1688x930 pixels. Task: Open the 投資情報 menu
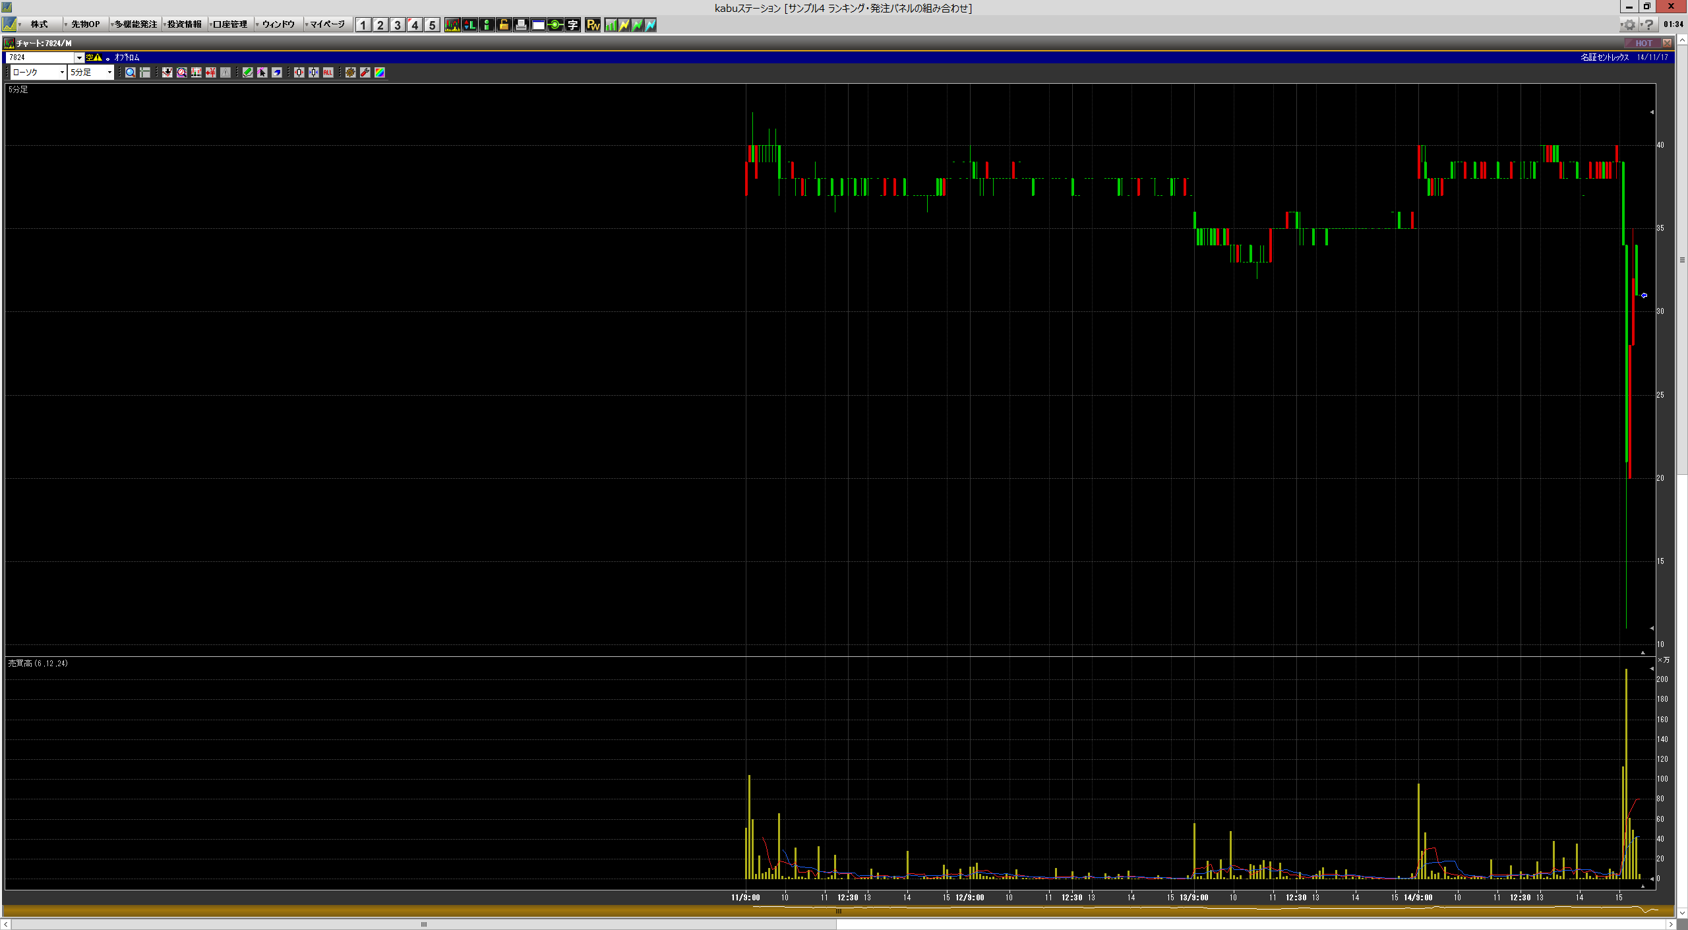[184, 24]
